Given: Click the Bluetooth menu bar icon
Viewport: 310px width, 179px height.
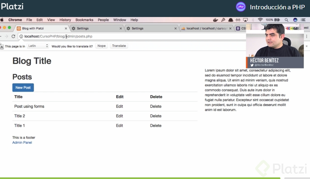Looking at the screenshot, I should tap(253, 20).
